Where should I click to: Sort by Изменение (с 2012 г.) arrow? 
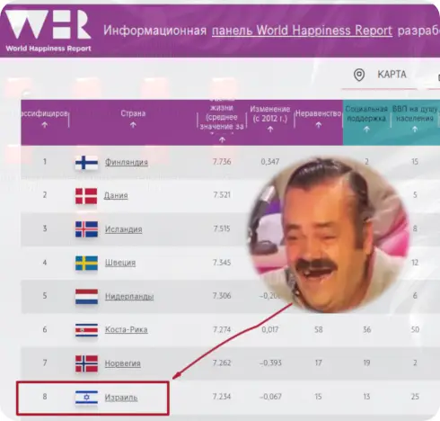pyautogui.click(x=270, y=129)
